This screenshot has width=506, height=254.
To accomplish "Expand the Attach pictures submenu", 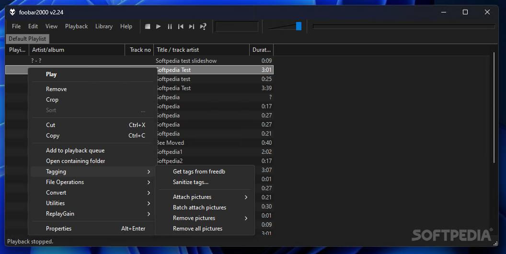I will (x=205, y=197).
